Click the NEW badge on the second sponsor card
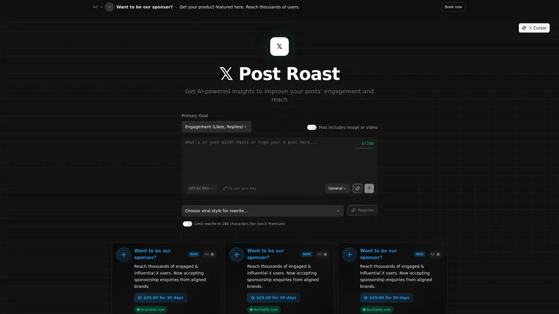Screen dimensions: 559x314 point(307,254)
